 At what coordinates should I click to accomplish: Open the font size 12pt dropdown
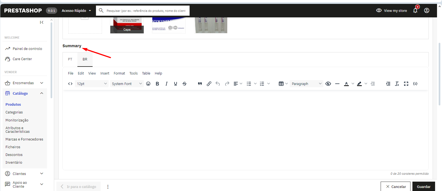pos(92,84)
